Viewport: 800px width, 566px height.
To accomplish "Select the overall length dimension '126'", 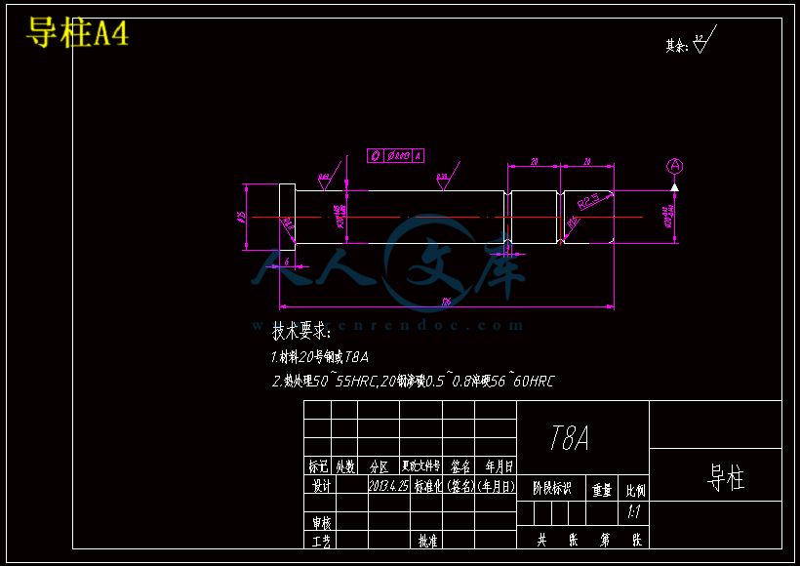I will 446,303.
